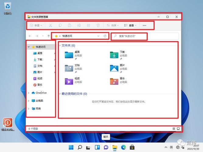Launch Microsoft Edge from taskbar

click(124, 147)
